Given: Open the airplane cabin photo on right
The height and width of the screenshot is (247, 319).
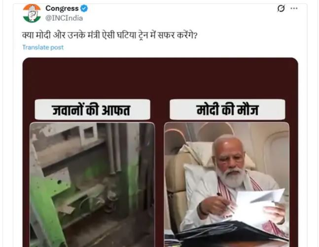Looking at the screenshot, I should [227, 184].
